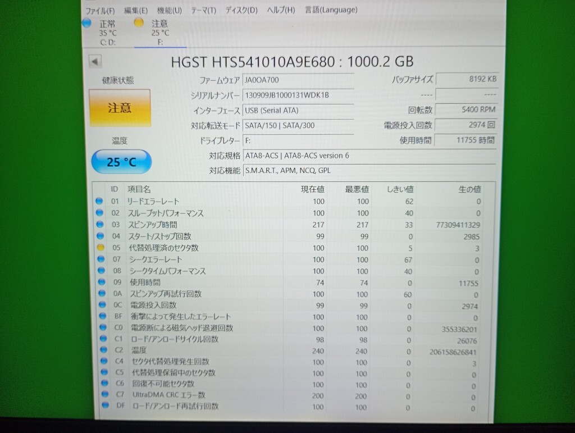Click yellow warning dot for 05 代替処理済のセクタ数
575x433 pixels.
[101, 248]
